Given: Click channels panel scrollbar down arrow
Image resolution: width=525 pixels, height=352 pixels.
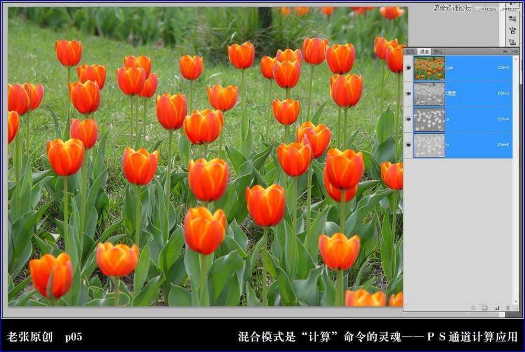Looking at the screenshot, I should point(516,301).
